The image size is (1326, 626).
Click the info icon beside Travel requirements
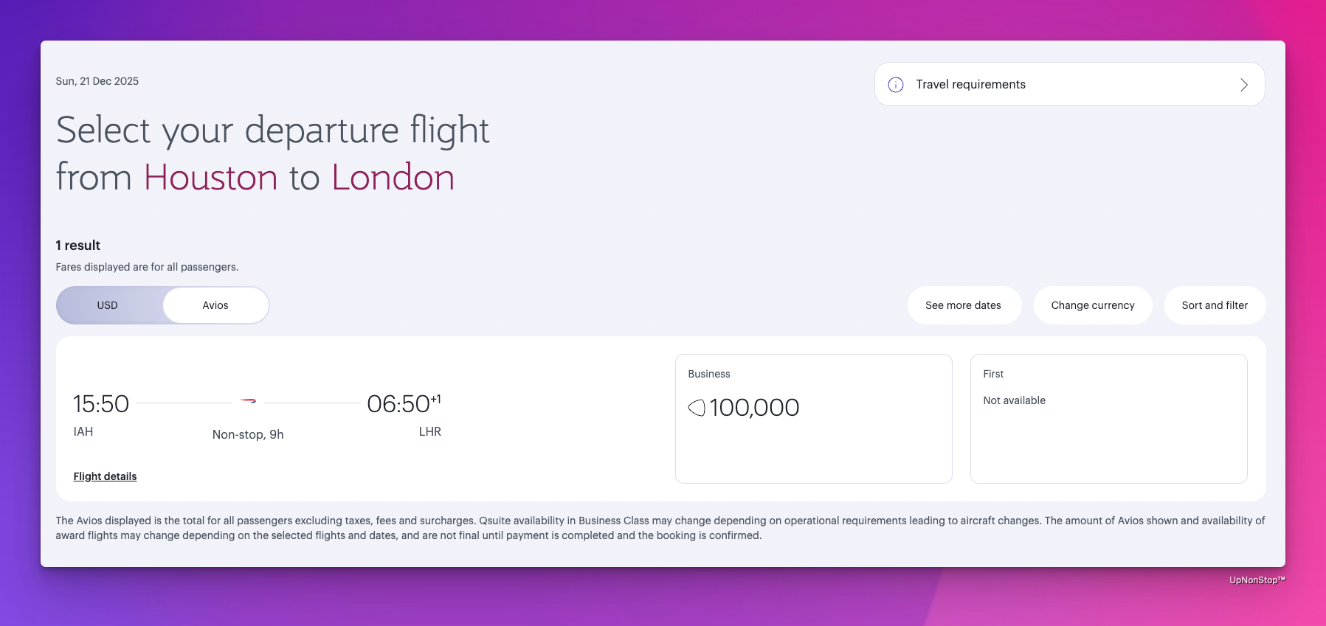896,85
